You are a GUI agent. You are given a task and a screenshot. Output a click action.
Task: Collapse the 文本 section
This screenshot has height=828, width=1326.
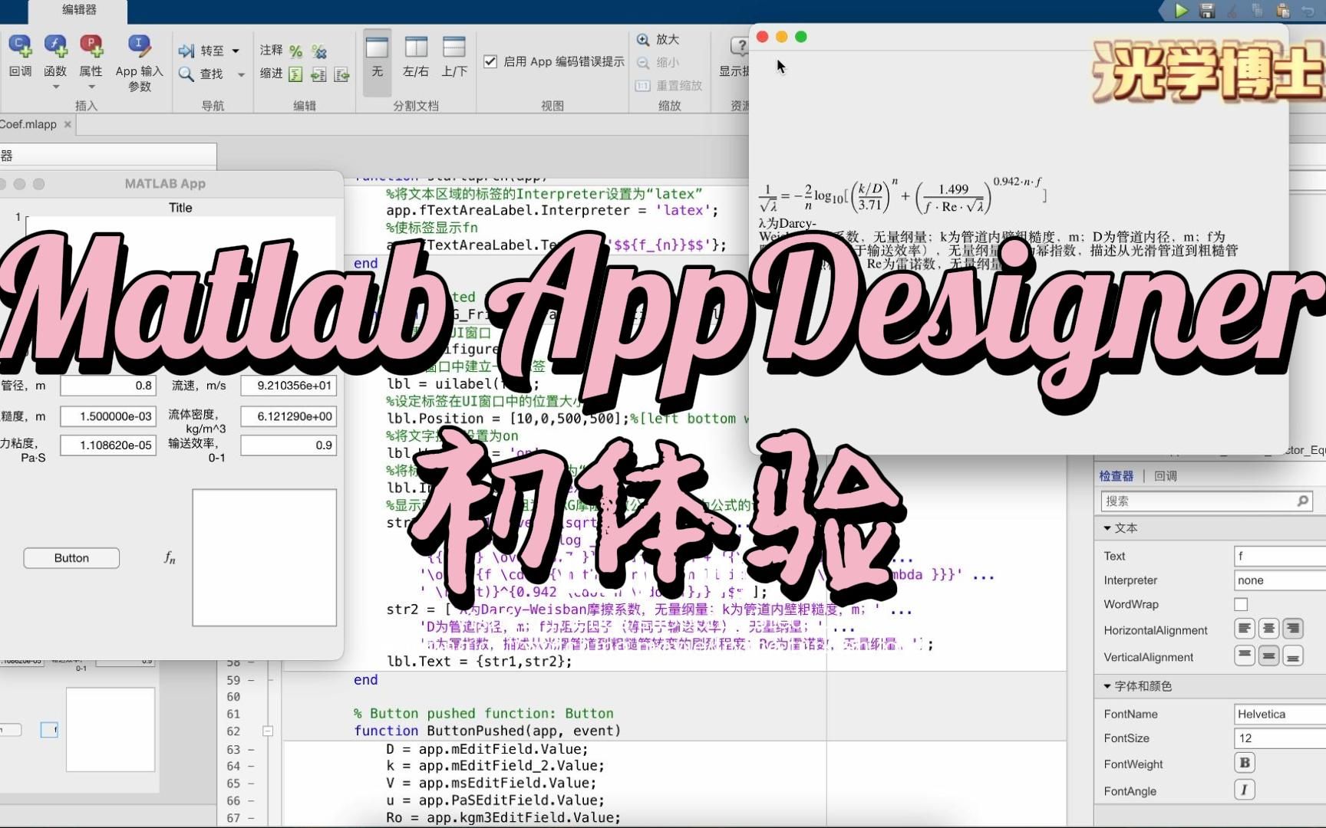click(x=1107, y=528)
